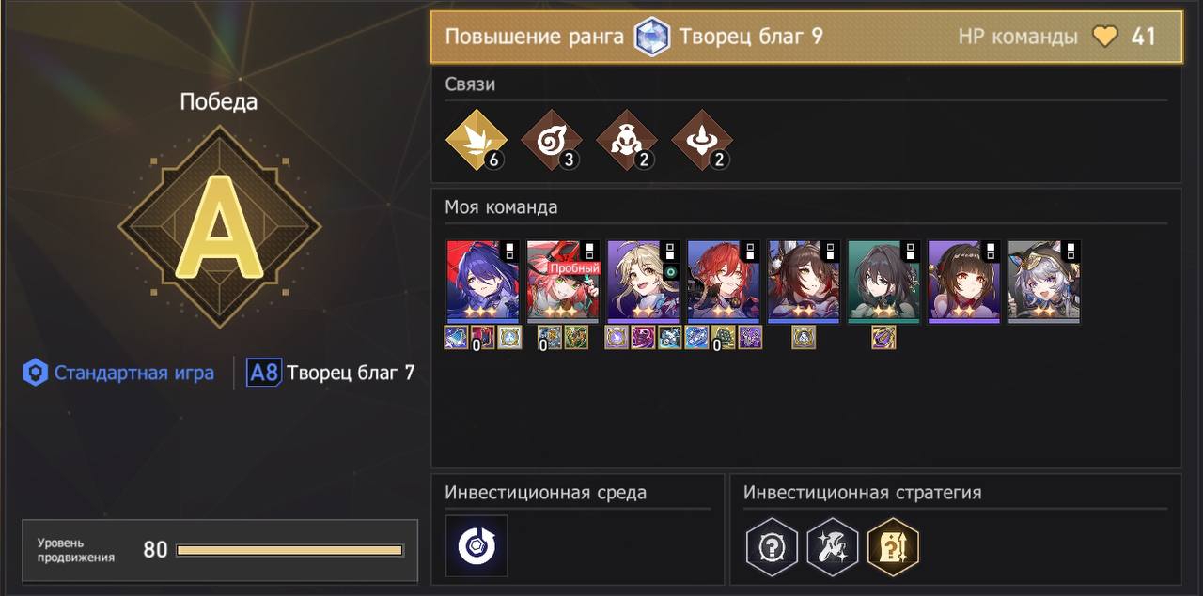Open the Инвестиционная среда circular arrow icon

click(477, 545)
